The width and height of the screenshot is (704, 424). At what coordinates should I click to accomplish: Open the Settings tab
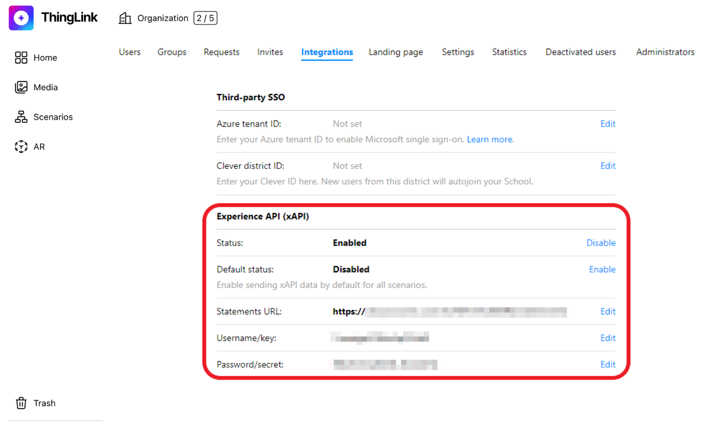point(458,52)
